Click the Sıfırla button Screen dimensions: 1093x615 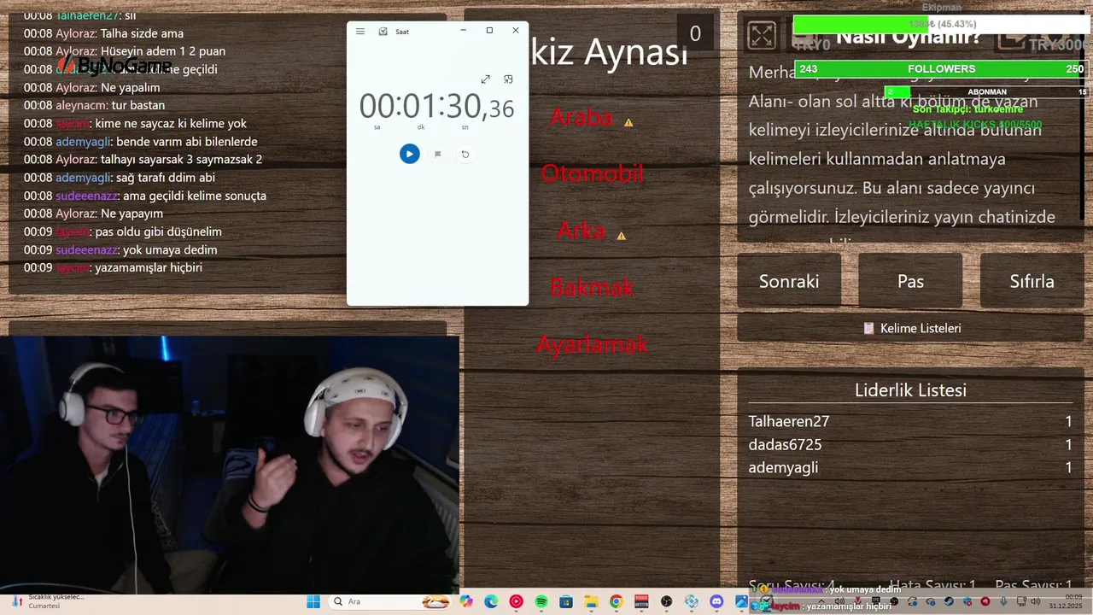[1032, 281]
